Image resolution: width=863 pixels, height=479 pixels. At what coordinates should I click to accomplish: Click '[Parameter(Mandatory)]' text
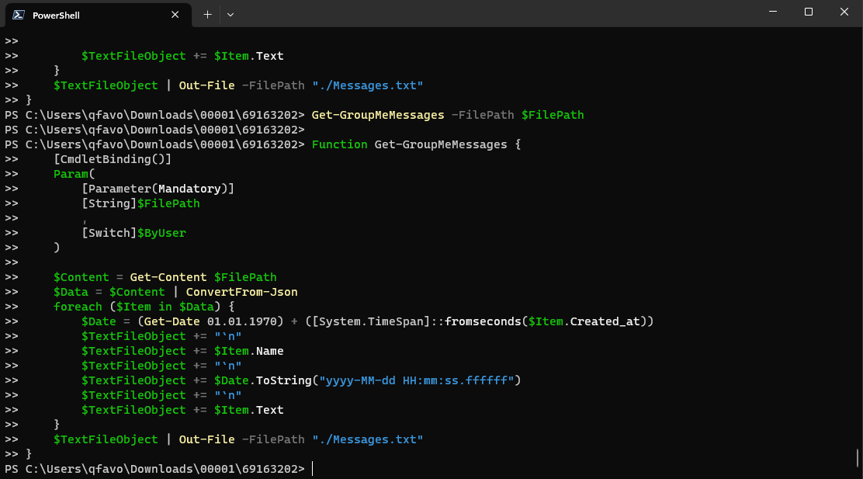[x=158, y=189]
